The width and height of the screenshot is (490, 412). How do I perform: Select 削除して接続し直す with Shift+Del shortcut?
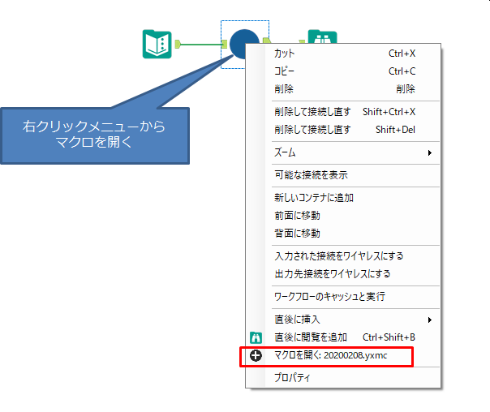pyautogui.click(x=312, y=129)
